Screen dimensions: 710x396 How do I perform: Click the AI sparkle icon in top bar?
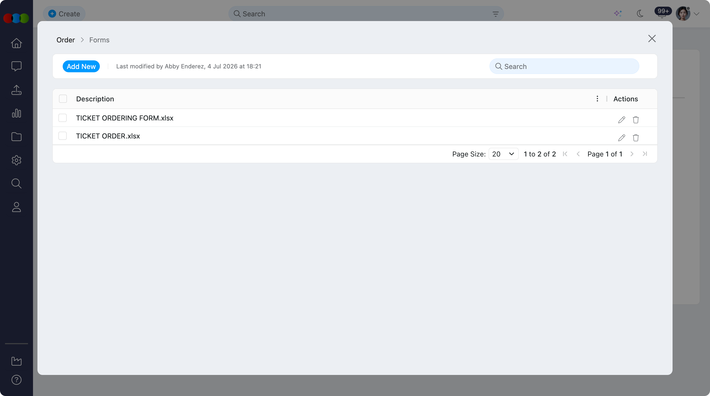tap(618, 13)
